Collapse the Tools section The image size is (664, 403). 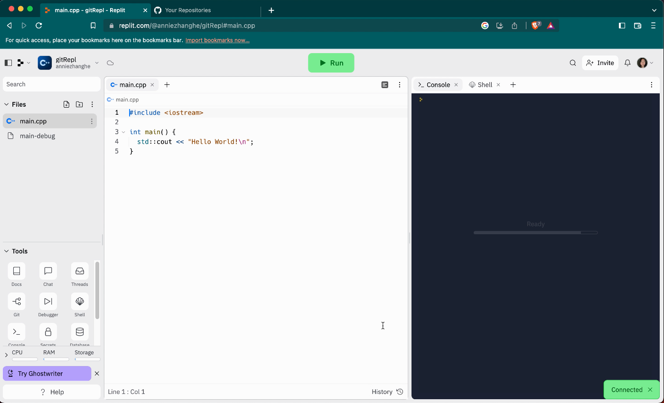tap(6, 251)
